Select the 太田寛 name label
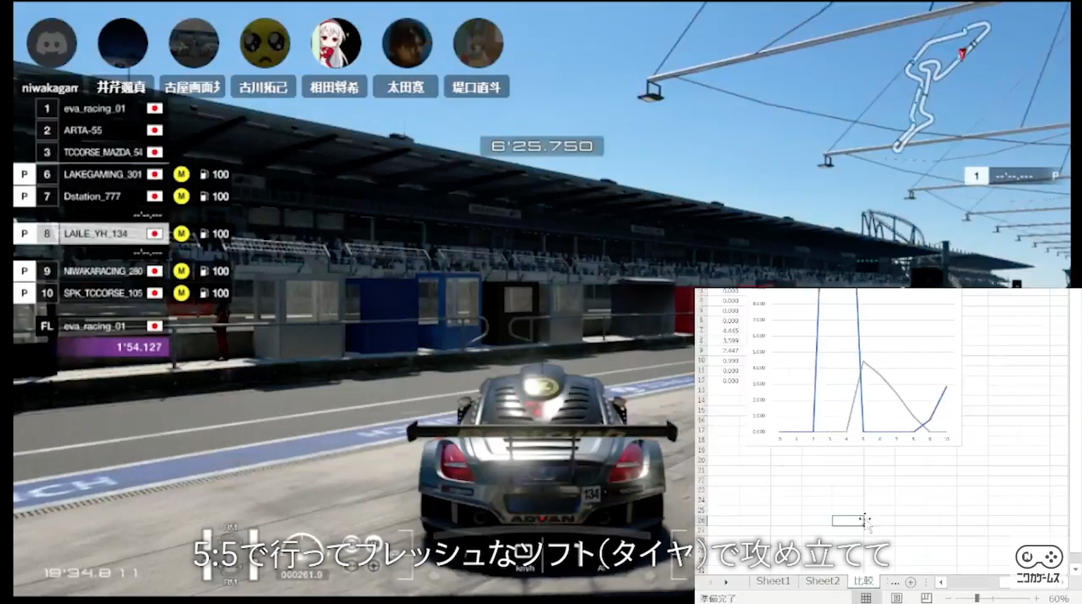This screenshot has width=1082, height=604. (x=406, y=87)
